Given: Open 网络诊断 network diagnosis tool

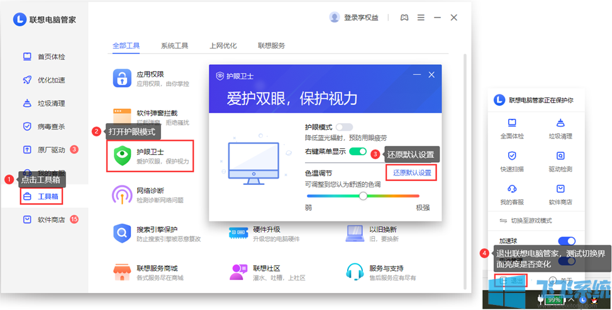Looking at the screenshot, I should click(x=122, y=195).
